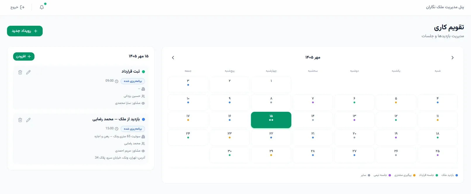Screen dimensions: 471x194
Task: Click the افزودن button in the day panel
Action: (x=24, y=56)
